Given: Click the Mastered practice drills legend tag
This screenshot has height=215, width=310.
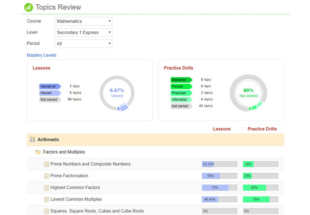Looking at the screenshot, I should pos(180,80).
